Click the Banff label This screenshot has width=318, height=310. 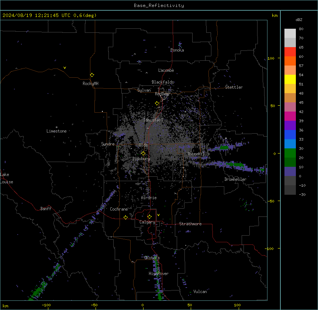46,209
